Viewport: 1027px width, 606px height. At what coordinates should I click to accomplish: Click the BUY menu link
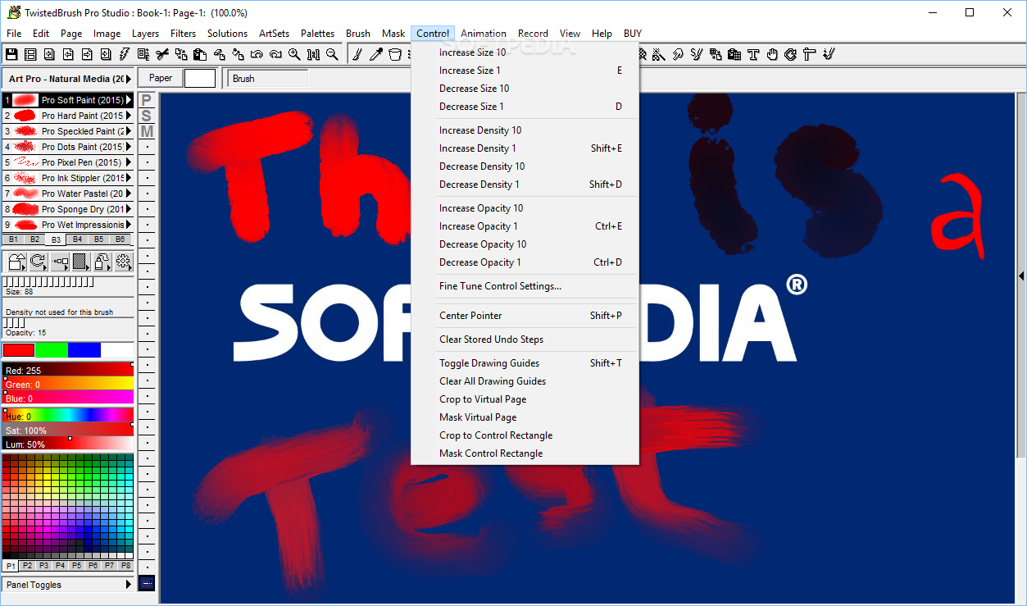pyautogui.click(x=632, y=34)
